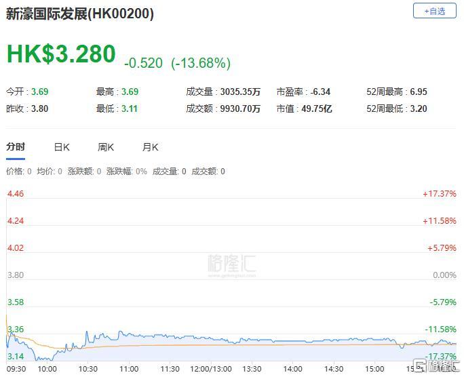Click the 市盈率 P/E ratio -6.34

click(x=320, y=92)
